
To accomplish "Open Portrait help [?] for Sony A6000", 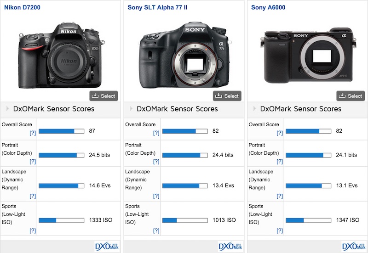I will [x=280, y=162].
